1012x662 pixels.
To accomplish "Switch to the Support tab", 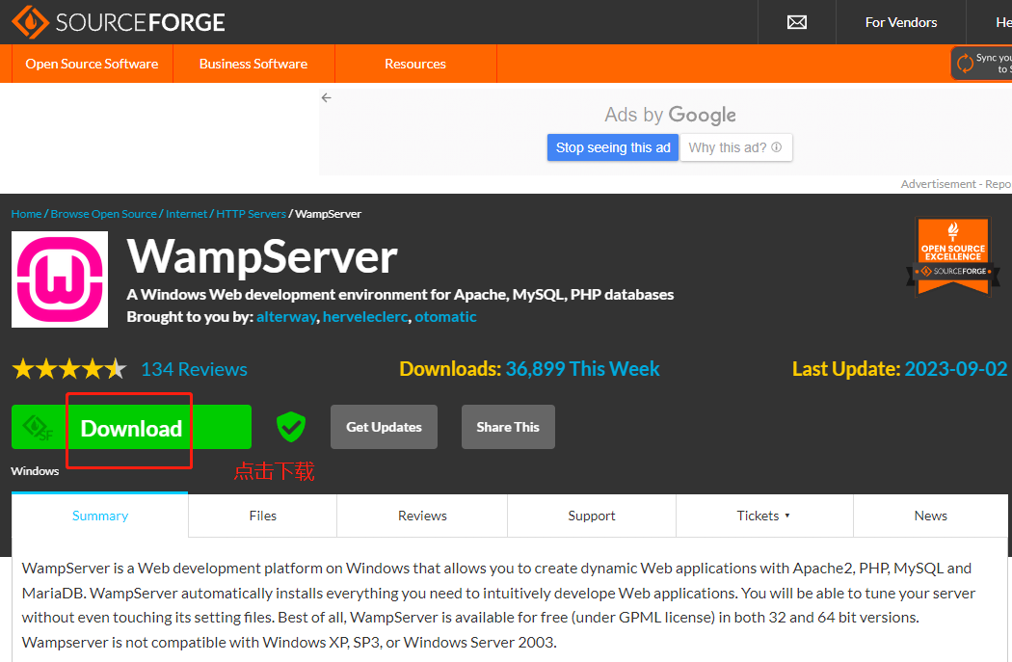I will pyautogui.click(x=592, y=516).
